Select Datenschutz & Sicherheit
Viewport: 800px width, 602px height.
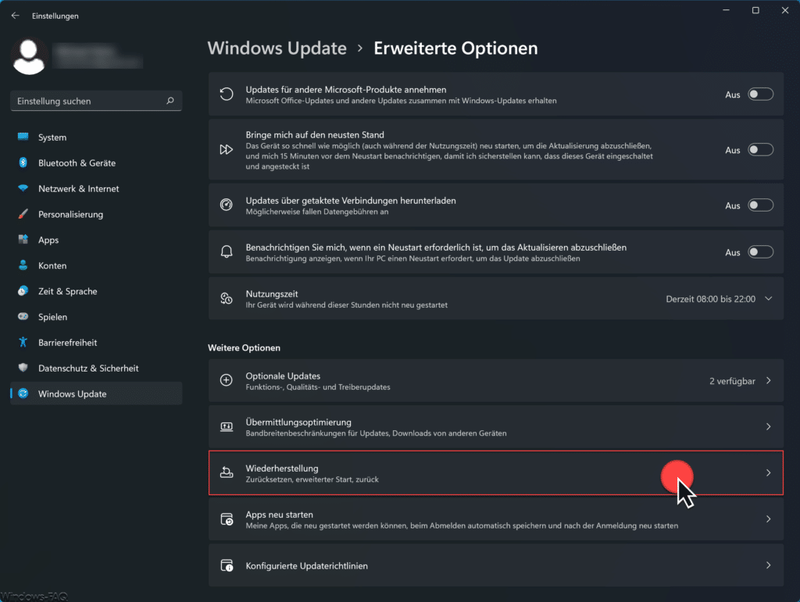tap(96, 368)
